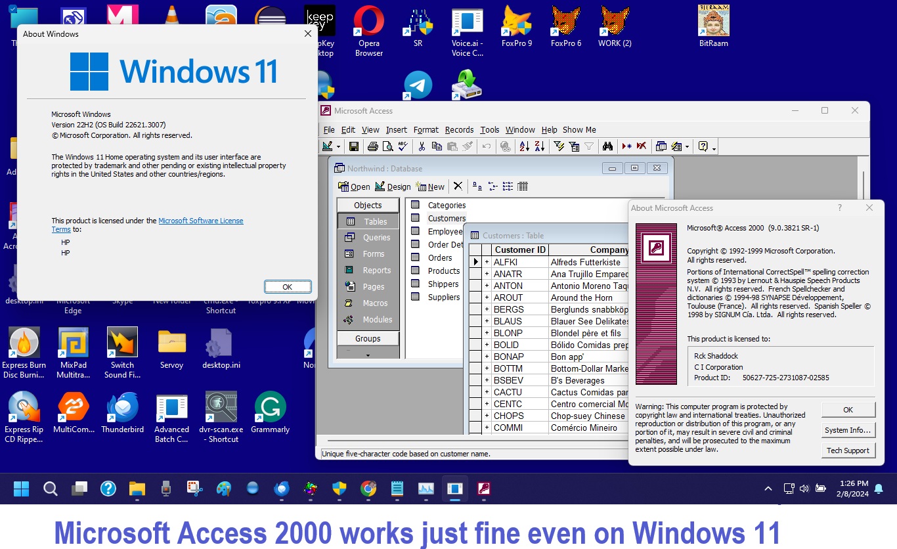Switch database window to Large Icons view
897x549 pixels.
click(x=477, y=187)
